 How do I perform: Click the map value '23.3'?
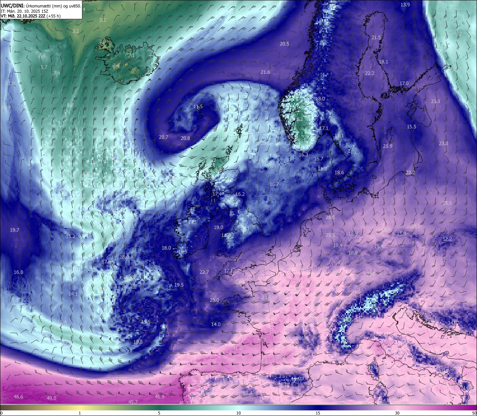coord(443,143)
